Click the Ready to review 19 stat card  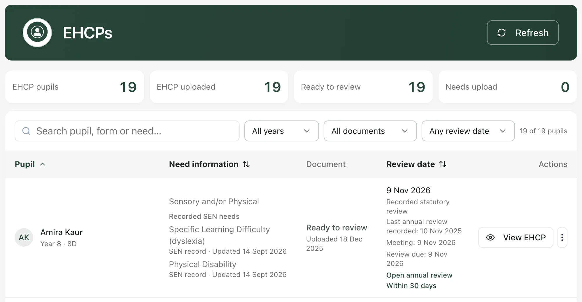363,87
